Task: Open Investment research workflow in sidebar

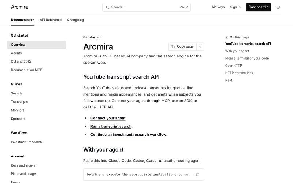Action: 26,142
